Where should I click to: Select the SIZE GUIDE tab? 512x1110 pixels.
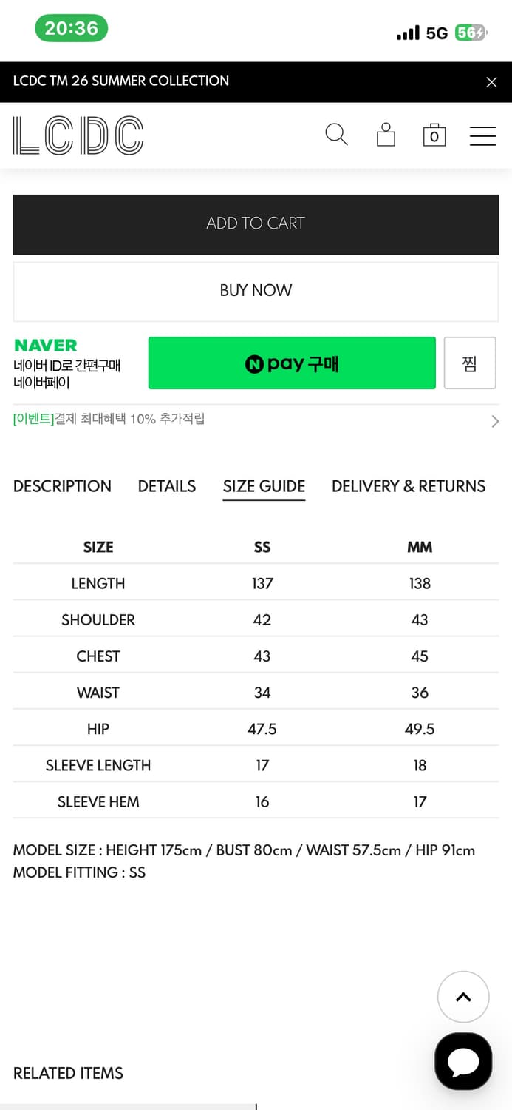coord(264,486)
